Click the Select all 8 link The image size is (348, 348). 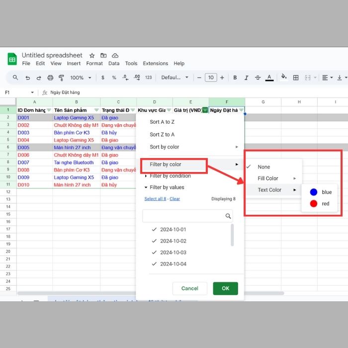155,199
